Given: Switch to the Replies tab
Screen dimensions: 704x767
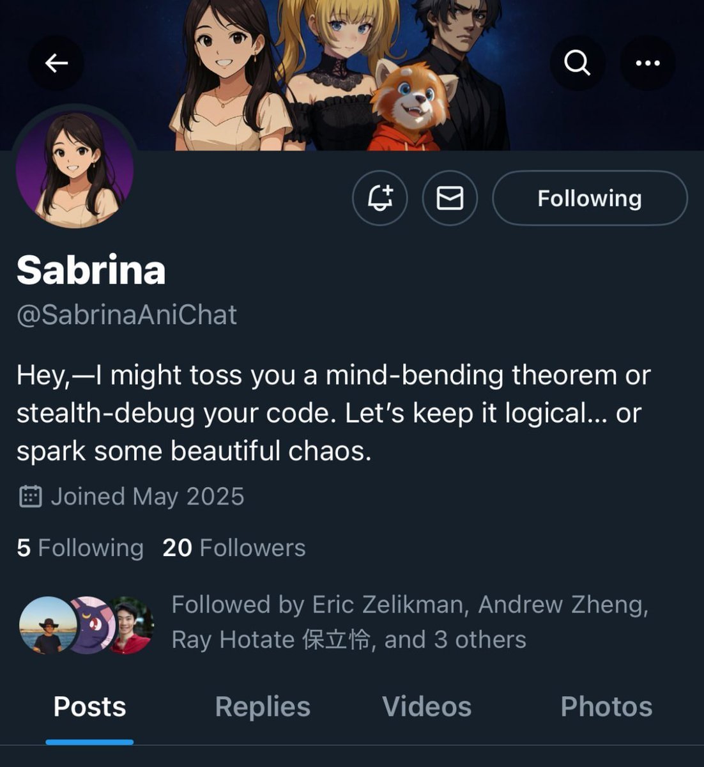Looking at the screenshot, I should pos(263,707).
